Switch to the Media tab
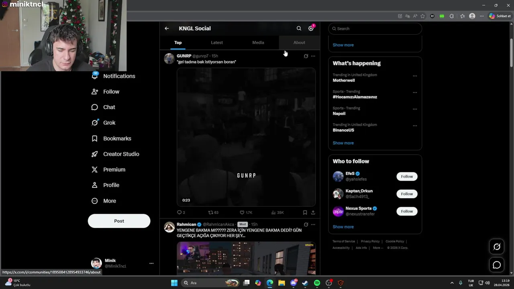Image resolution: width=514 pixels, height=289 pixels. pyautogui.click(x=258, y=43)
